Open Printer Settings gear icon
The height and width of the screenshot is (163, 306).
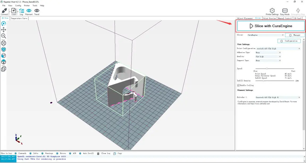click(272, 11)
